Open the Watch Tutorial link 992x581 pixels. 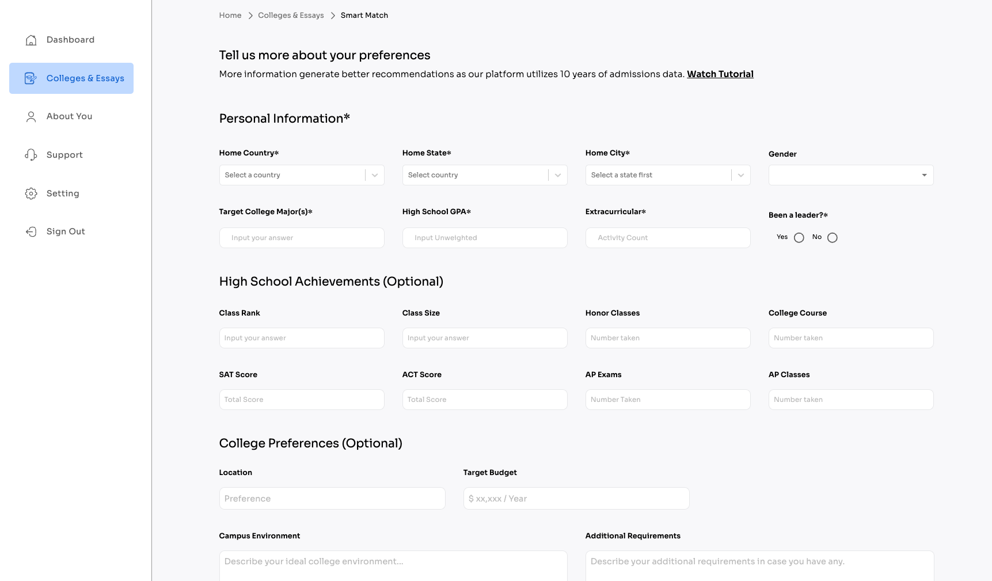tap(720, 74)
